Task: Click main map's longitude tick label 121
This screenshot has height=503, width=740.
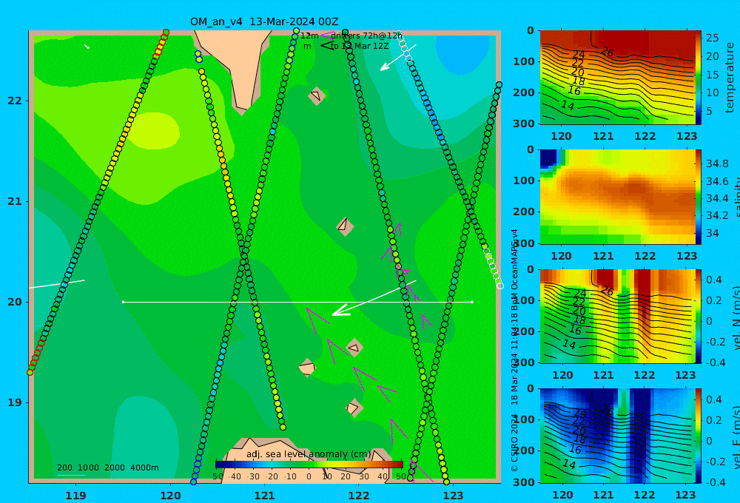Action: (264, 496)
